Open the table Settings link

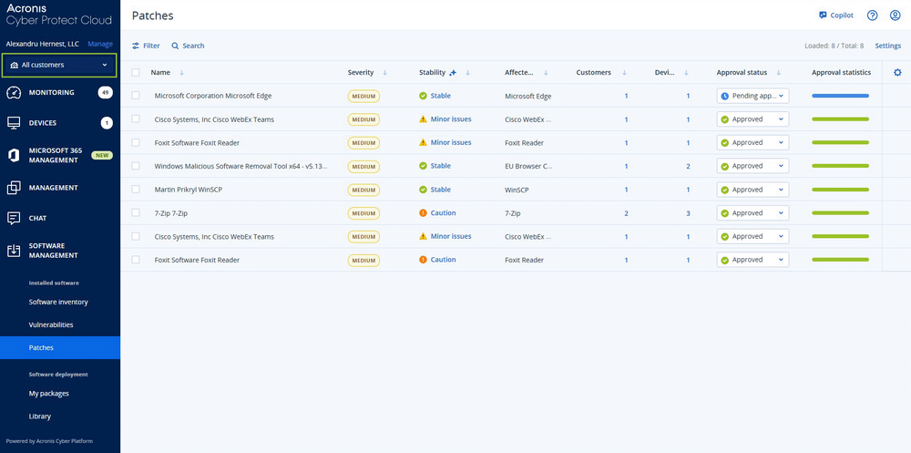(887, 46)
